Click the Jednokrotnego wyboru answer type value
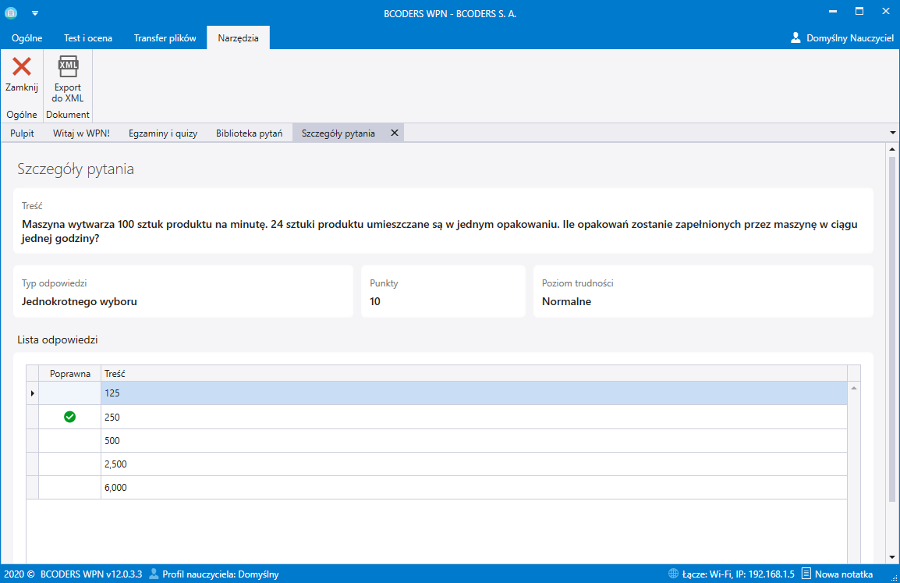900x583 pixels. pyautogui.click(x=80, y=301)
